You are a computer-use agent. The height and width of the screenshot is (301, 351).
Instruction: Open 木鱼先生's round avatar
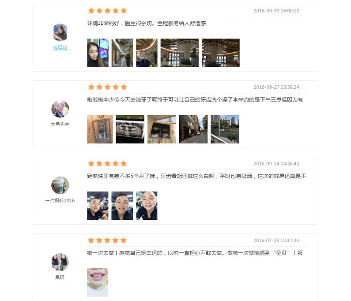pyautogui.click(x=60, y=109)
